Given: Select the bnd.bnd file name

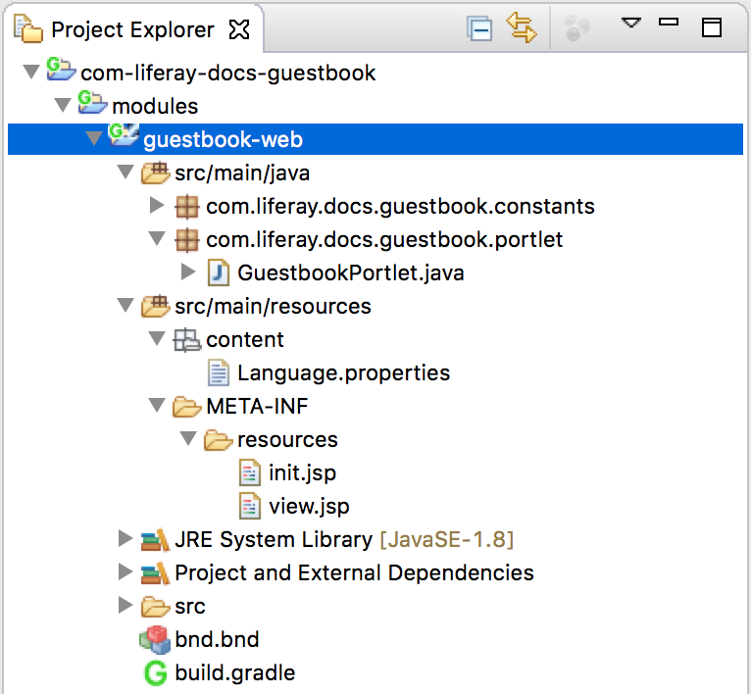Looking at the screenshot, I should pos(217,639).
